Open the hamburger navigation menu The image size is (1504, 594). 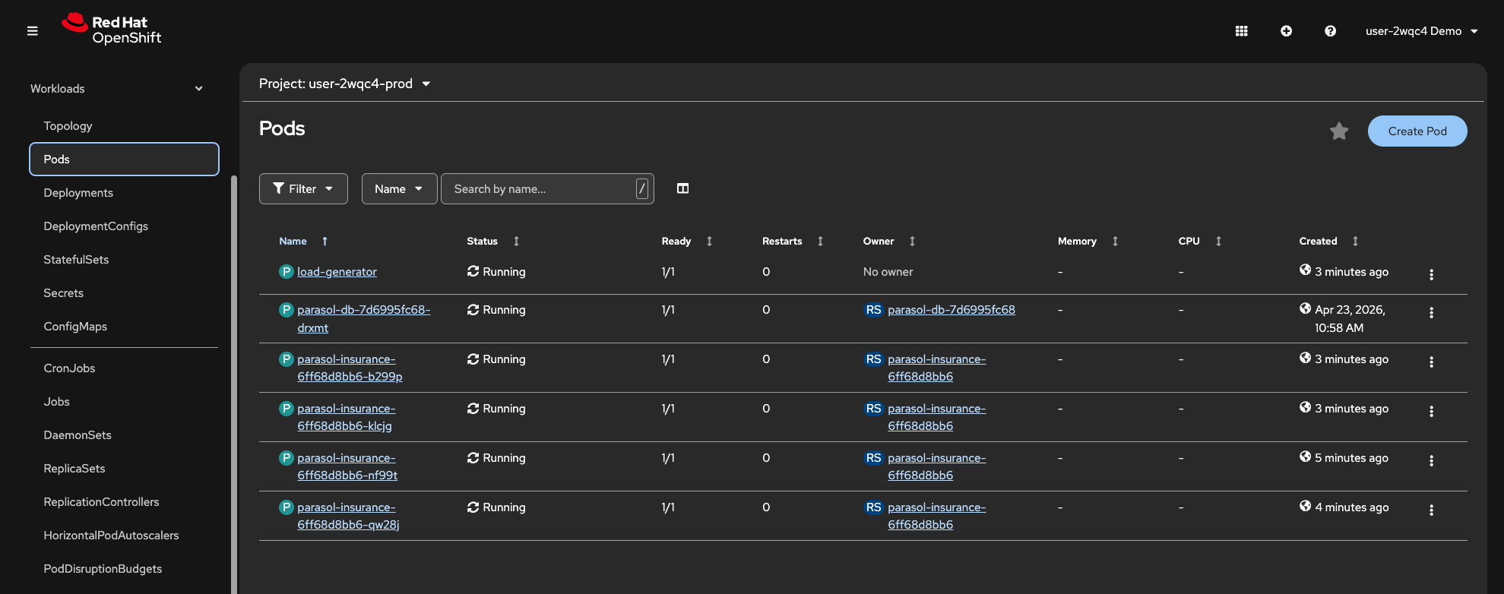click(32, 31)
